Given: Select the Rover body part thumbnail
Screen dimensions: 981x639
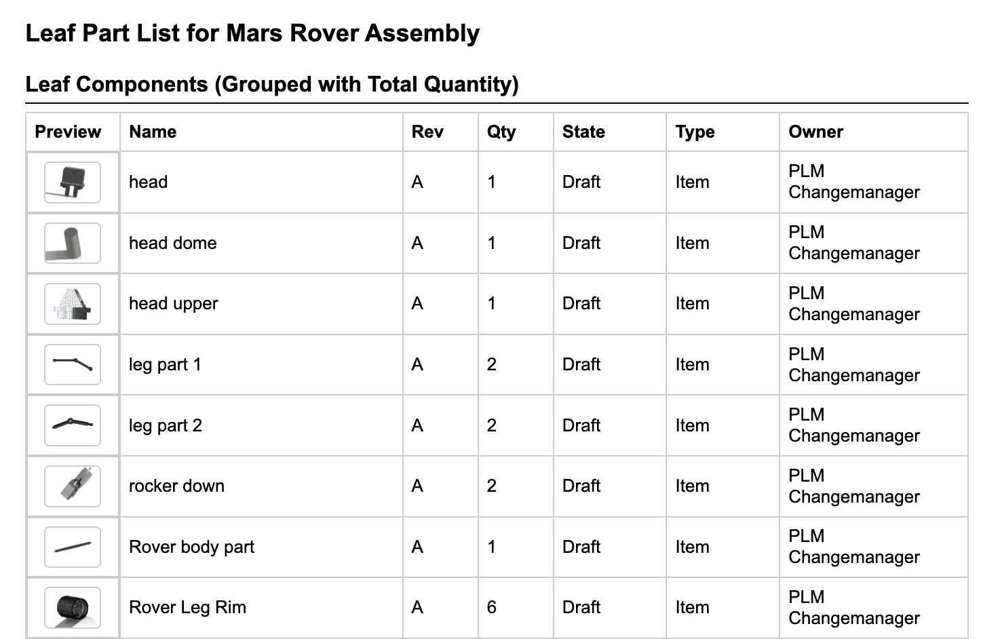Looking at the screenshot, I should 73,547.
